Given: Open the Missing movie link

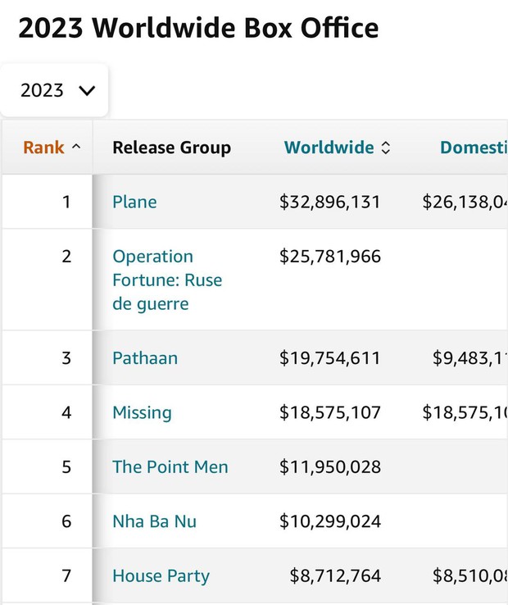Looking at the screenshot, I should 142,412.
